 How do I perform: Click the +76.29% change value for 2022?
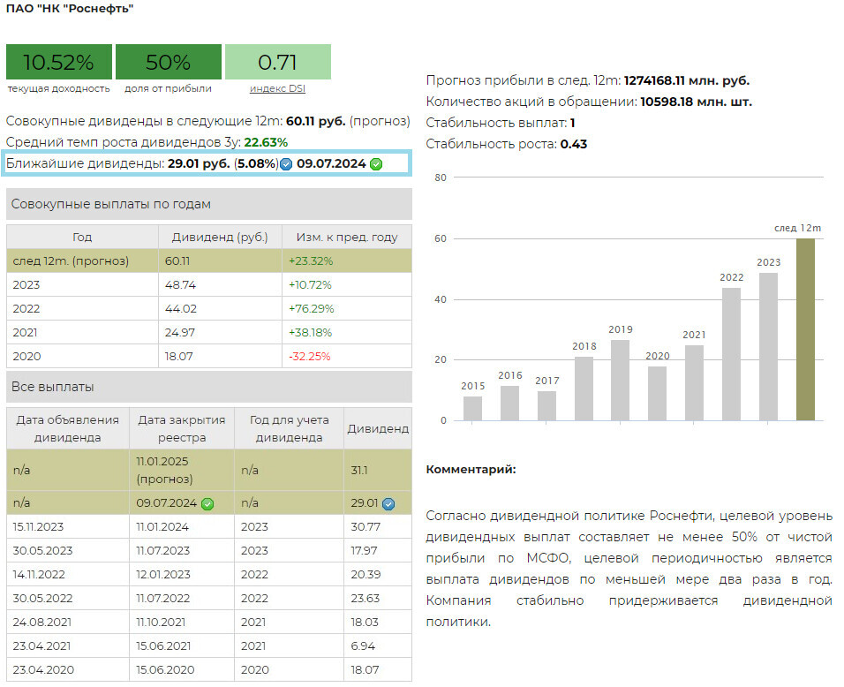pyautogui.click(x=311, y=309)
